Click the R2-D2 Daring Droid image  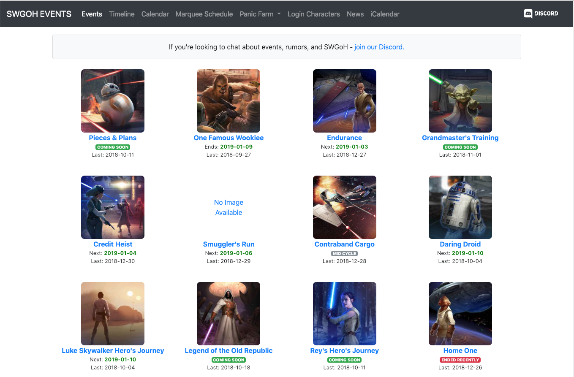pyautogui.click(x=460, y=207)
